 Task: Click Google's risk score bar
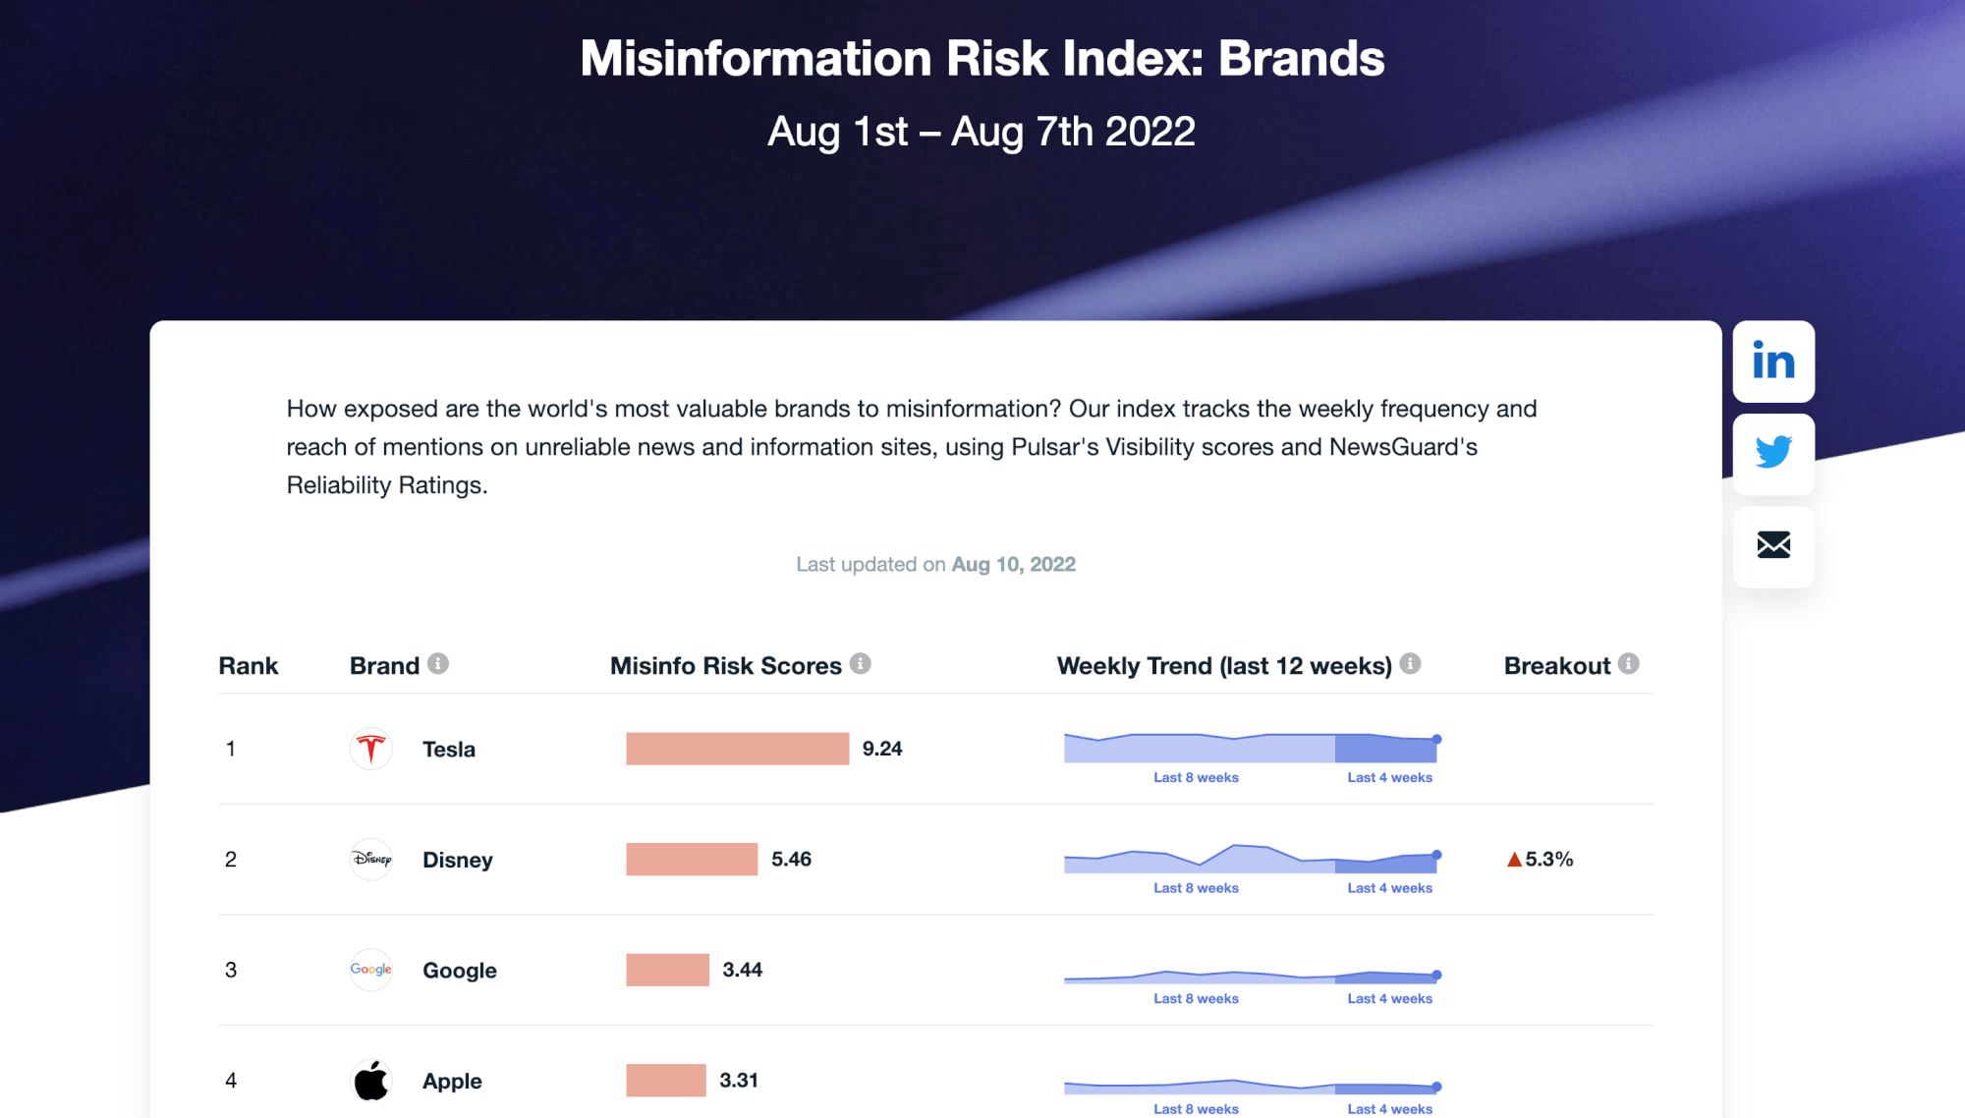tap(667, 970)
